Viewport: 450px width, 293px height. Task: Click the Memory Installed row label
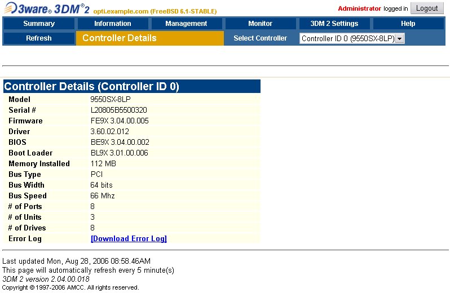point(39,164)
